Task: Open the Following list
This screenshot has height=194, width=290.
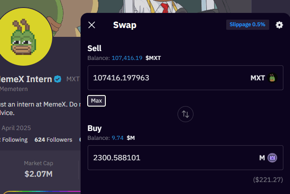Action: tap(14, 139)
